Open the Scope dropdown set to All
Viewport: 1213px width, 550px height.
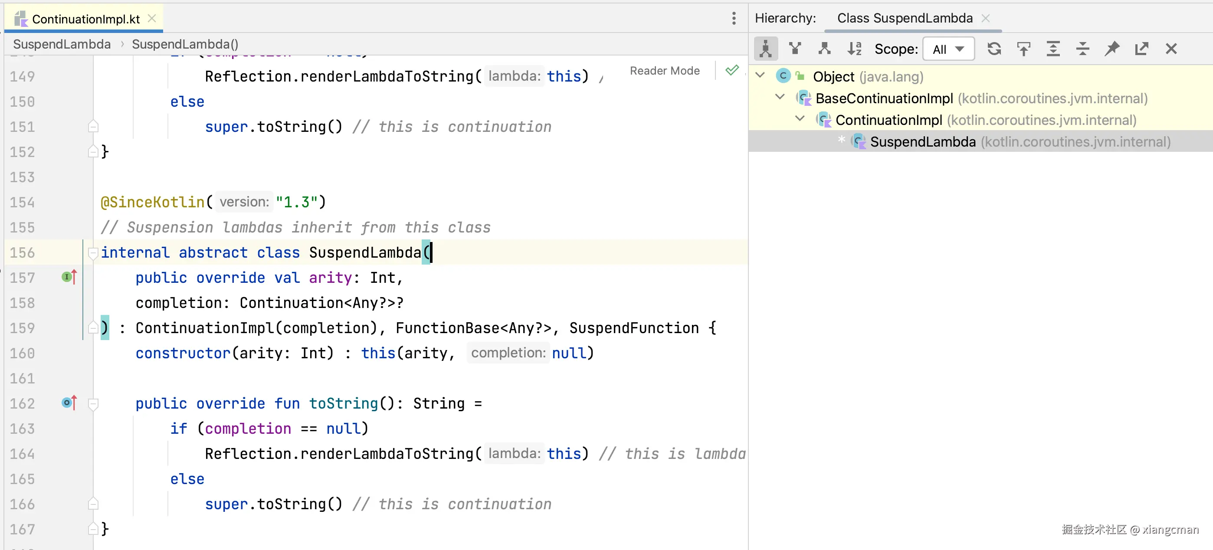[x=948, y=49]
